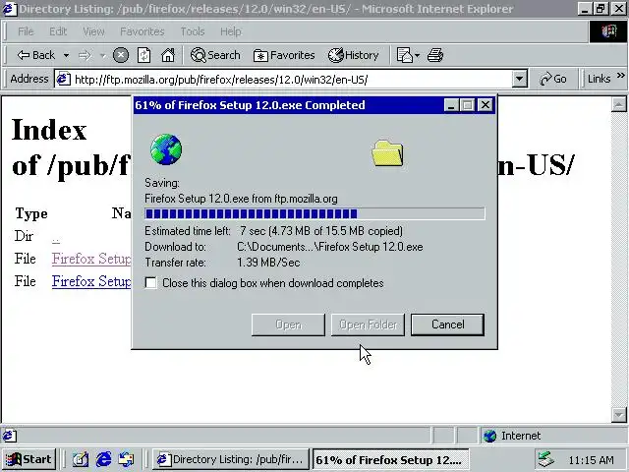The height and width of the screenshot is (472, 629).
Task: Click the disabled Open Folder button
Action: pyautogui.click(x=368, y=324)
